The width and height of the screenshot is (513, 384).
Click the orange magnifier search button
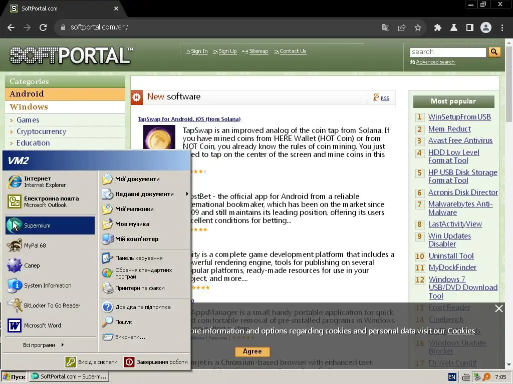494,52
